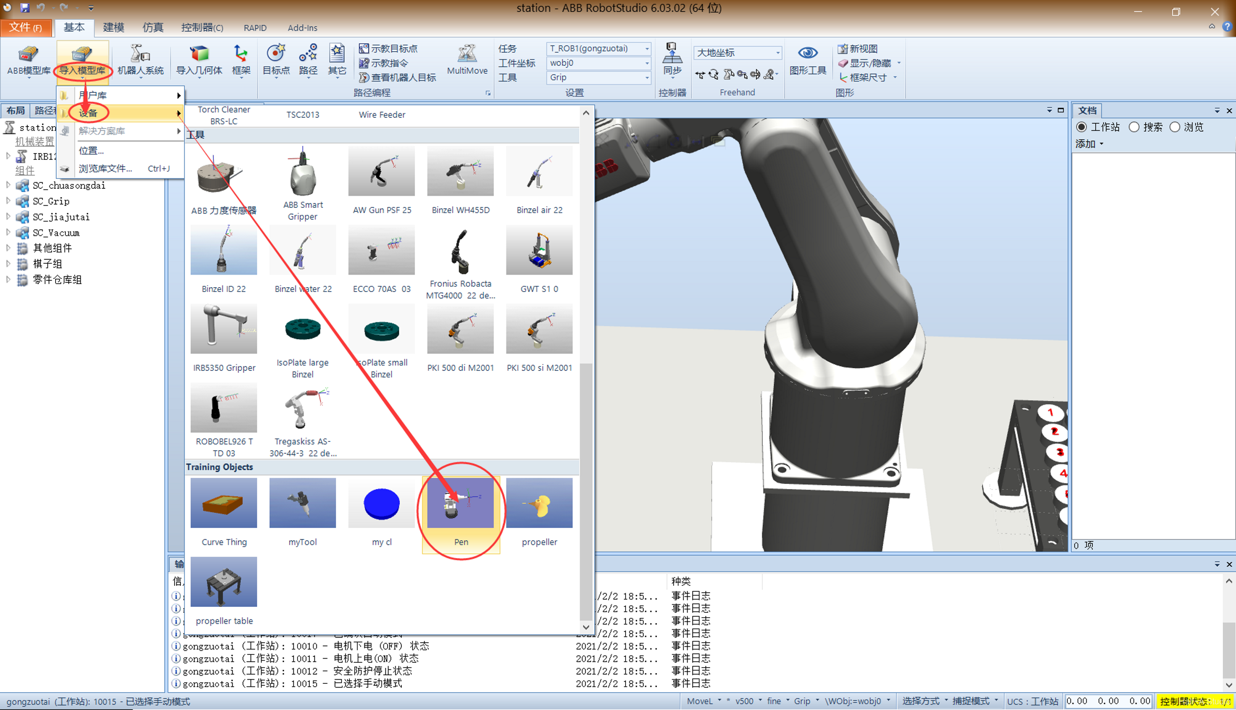Choose 浏览库文件 from the menu
Image resolution: width=1236 pixels, height=710 pixels.
[x=105, y=168]
